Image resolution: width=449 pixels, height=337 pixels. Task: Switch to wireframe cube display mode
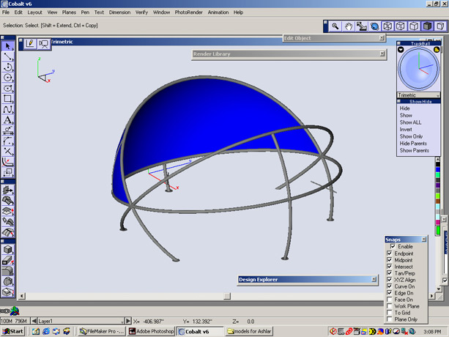click(387, 26)
